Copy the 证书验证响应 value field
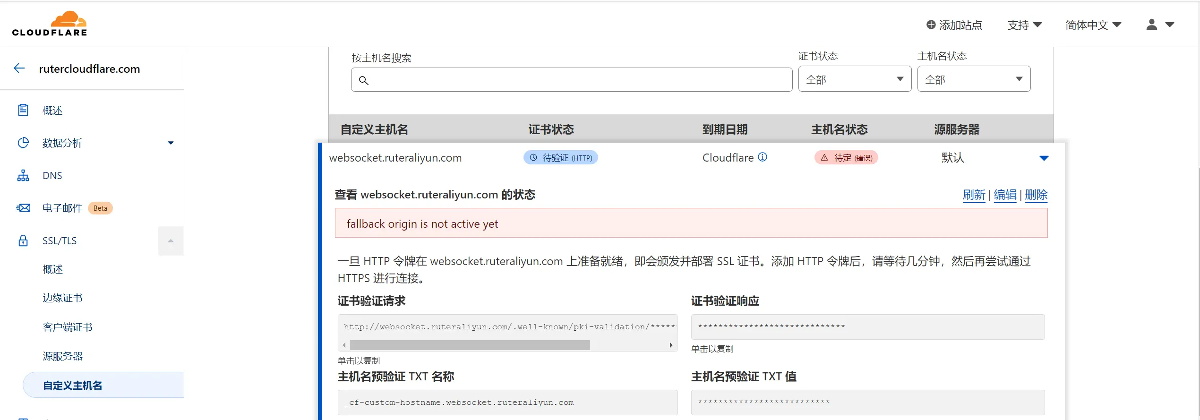1200x420 pixels. [868, 327]
